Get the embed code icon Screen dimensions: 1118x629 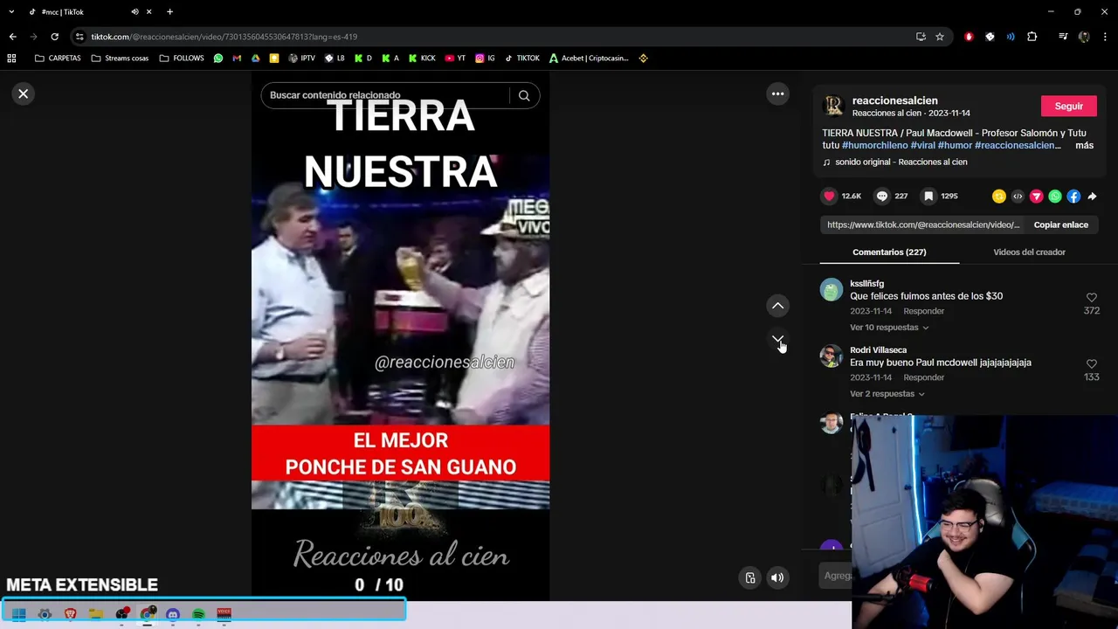click(1018, 197)
